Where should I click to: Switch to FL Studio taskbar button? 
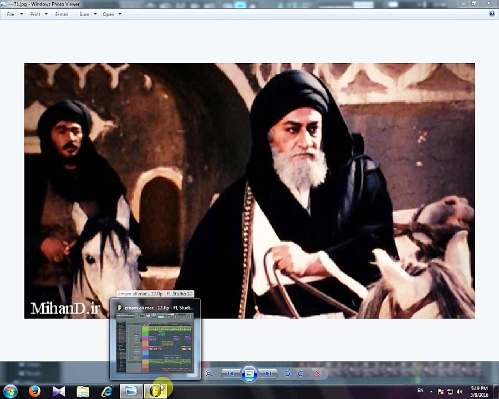pos(156,391)
